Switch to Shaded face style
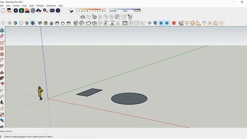Image resolution: width=247 pixels, height=139 pixels. click(x=27, y=23)
